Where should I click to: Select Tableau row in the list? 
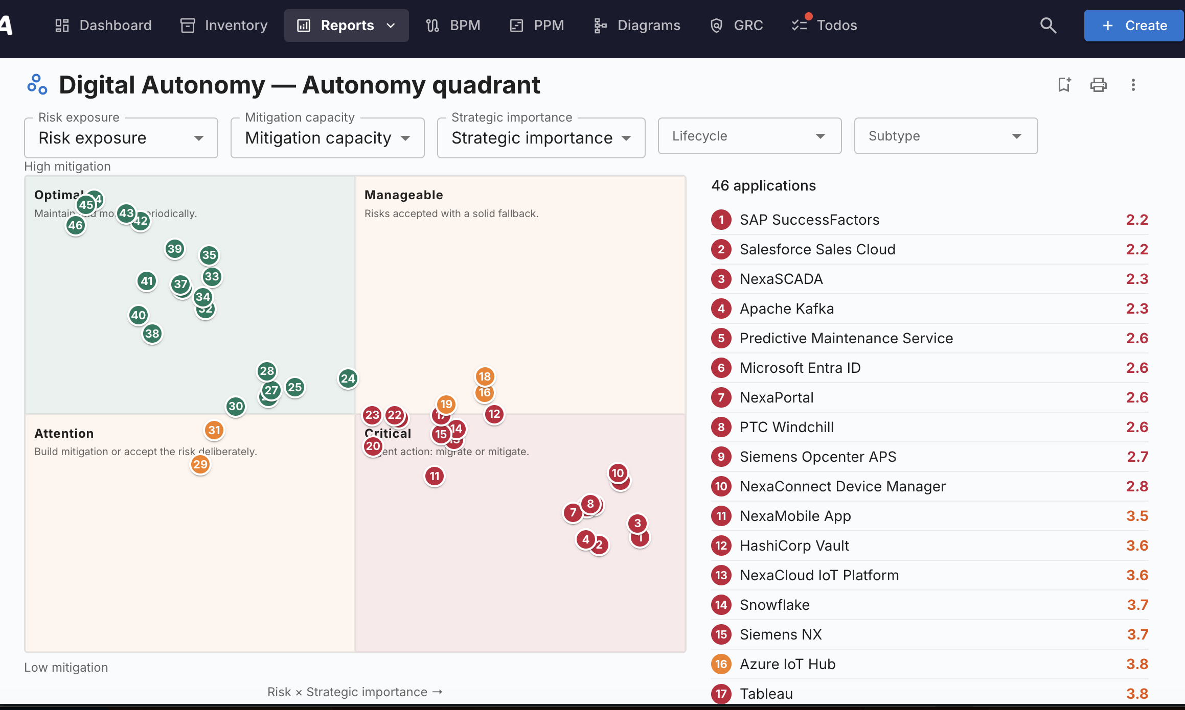point(929,694)
